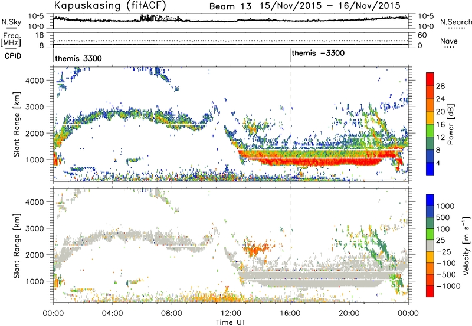Click the 'Freq. [MHz]' axis label
This screenshot has height=326, width=472.
[x=11, y=40]
